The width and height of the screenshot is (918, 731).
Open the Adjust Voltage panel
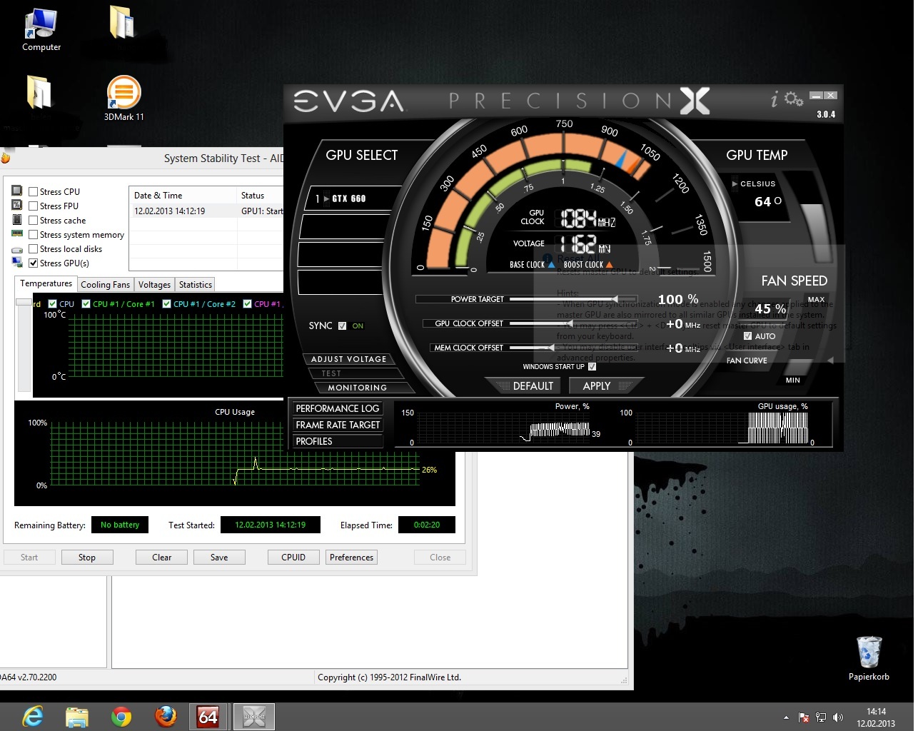348,359
